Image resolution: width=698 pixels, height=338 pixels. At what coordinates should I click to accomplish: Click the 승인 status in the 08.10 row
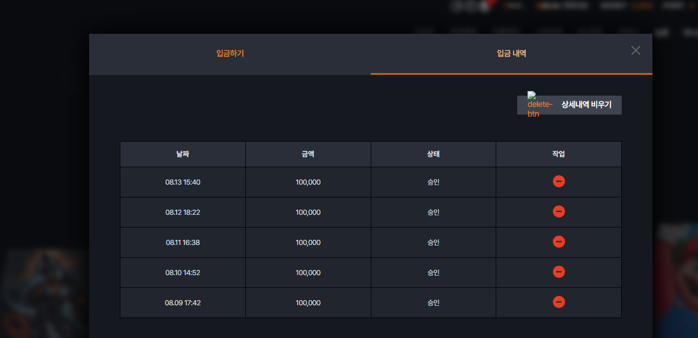coord(433,273)
